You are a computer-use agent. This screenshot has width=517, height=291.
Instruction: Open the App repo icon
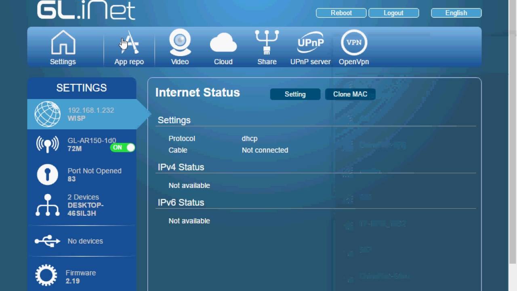pyautogui.click(x=129, y=43)
